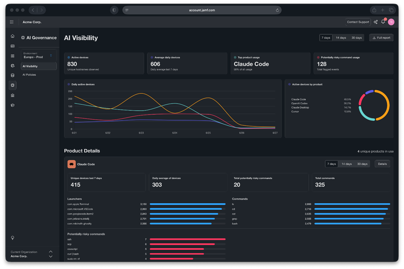404x269 pixels.
Task: Download the Full report
Action: pos(381,38)
